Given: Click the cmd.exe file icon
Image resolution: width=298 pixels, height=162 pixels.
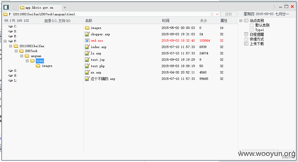Looking at the screenshot, I should coord(87,41).
